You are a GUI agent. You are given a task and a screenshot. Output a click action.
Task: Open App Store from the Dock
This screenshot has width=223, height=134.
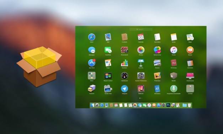(159, 105)
